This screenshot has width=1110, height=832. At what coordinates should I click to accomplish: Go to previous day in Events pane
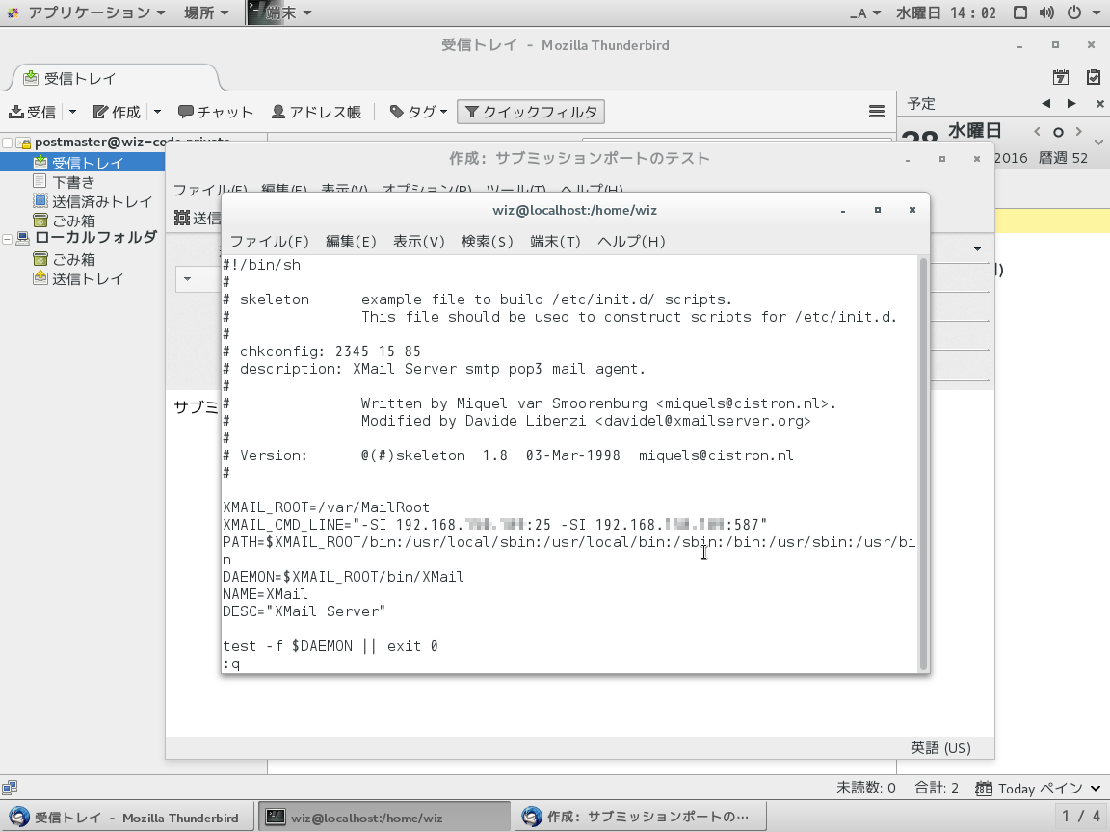pyautogui.click(x=1045, y=103)
